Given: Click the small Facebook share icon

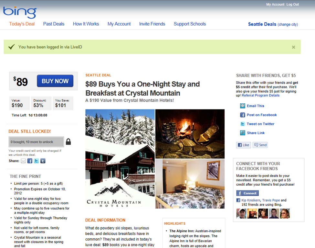Looking at the screenshot, I should pos(30,161).
